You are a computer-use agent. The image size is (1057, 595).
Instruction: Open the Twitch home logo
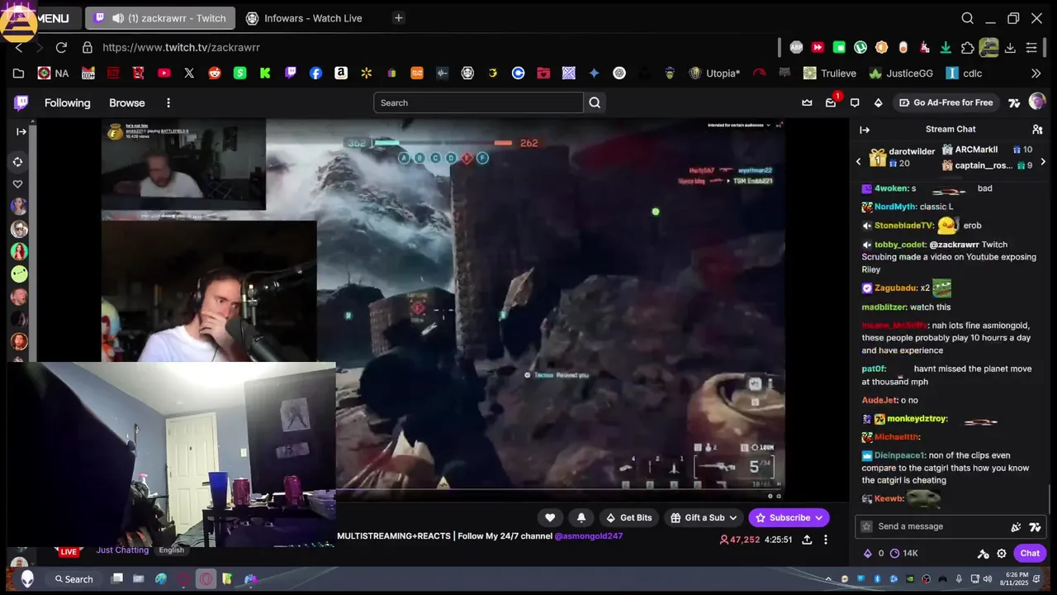click(21, 102)
